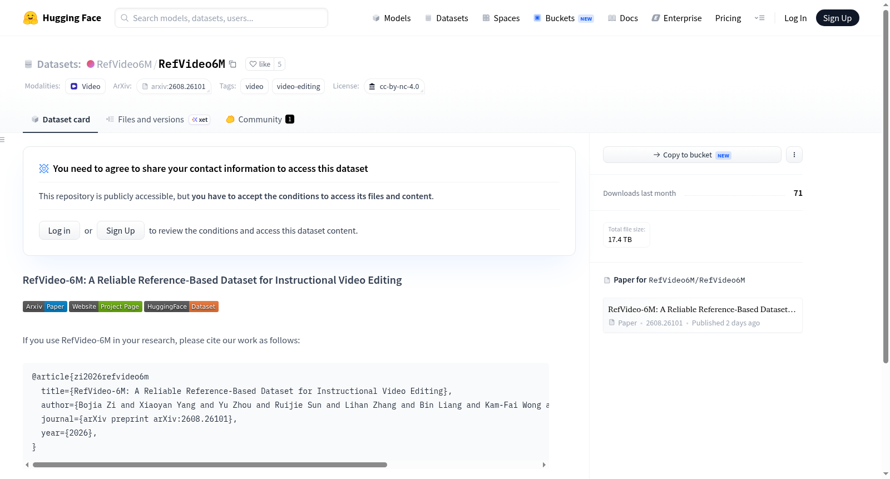Click the Downloads last month value 71
This screenshot has height=479, width=890.
point(798,193)
